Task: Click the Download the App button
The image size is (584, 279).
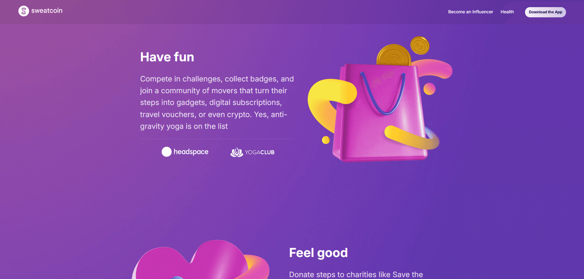Action: coord(545,12)
